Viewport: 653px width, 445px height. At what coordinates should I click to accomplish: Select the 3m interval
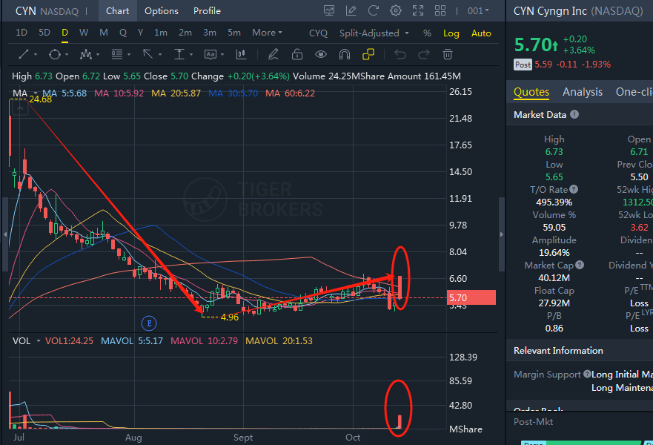[210, 33]
